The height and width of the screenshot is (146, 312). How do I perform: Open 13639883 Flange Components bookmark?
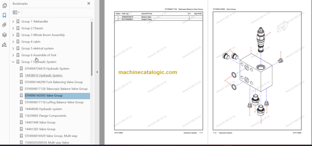pyautogui.click(x=45, y=116)
